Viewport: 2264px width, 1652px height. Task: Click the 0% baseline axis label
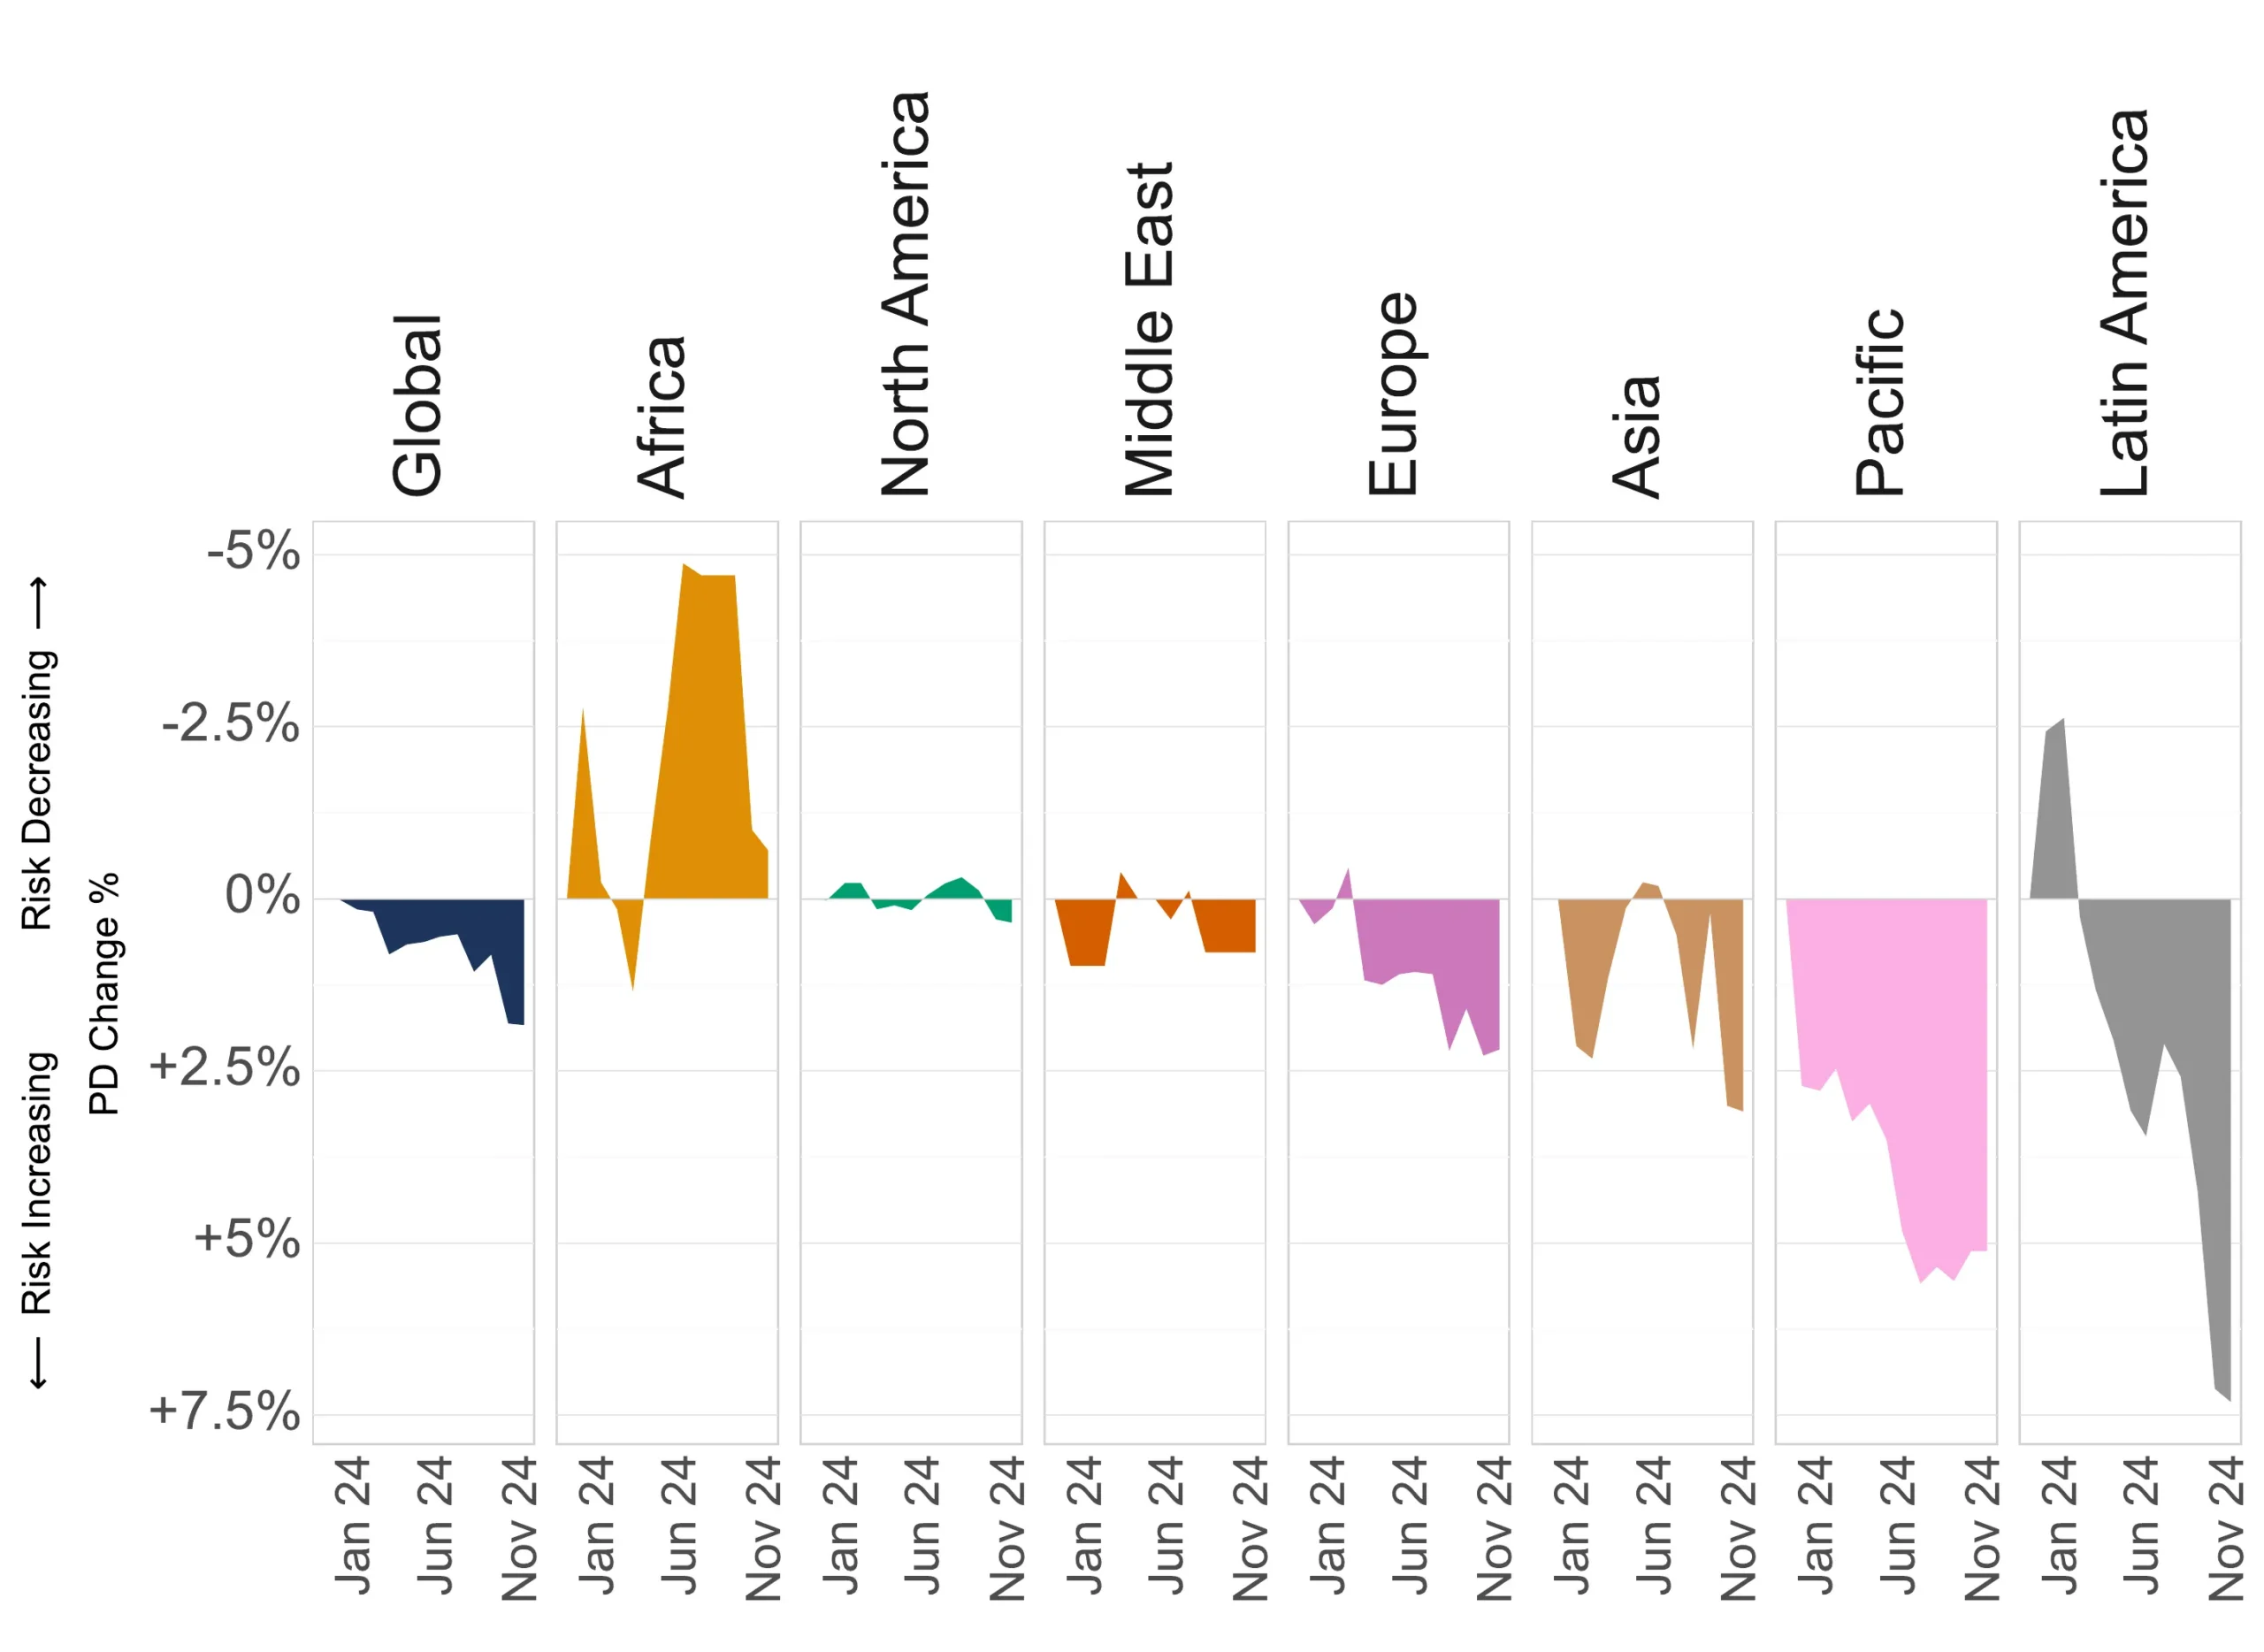pyautogui.click(x=262, y=895)
